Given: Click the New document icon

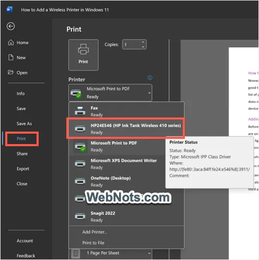Looking at the screenshot, I should [11, 57].
